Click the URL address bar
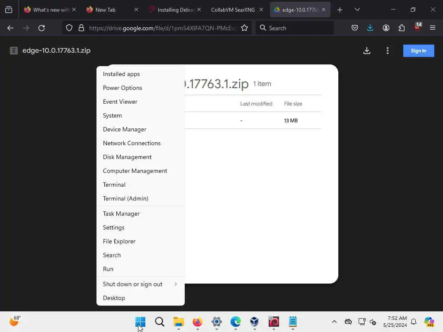Viewport: 443px width, 332px height. (x=162, y=28)
